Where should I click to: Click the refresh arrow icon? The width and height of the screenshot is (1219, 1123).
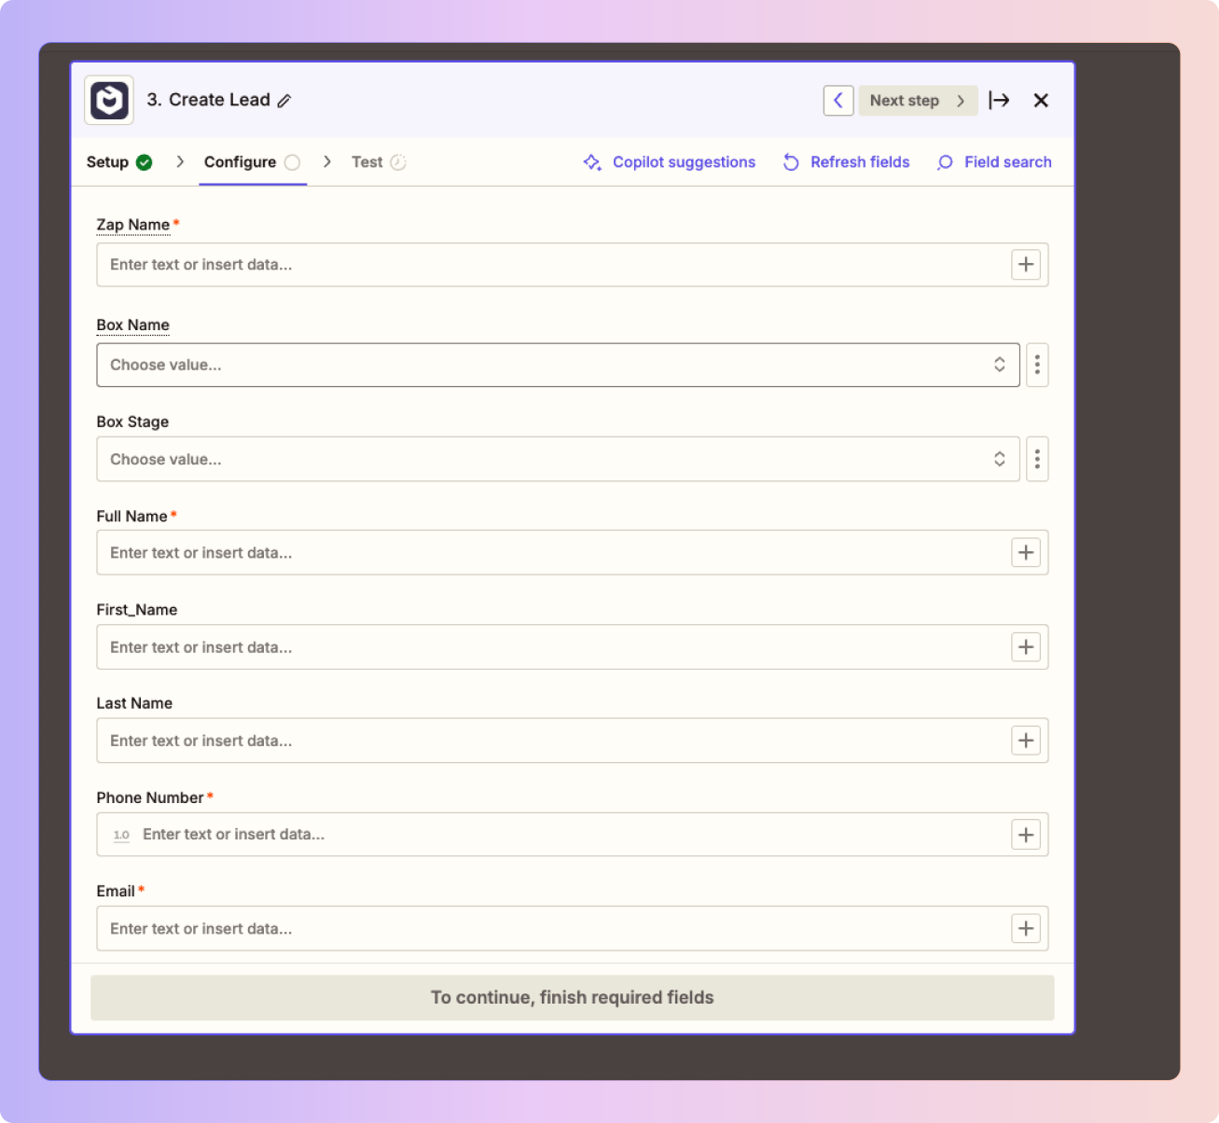click(x=791, y=162)
